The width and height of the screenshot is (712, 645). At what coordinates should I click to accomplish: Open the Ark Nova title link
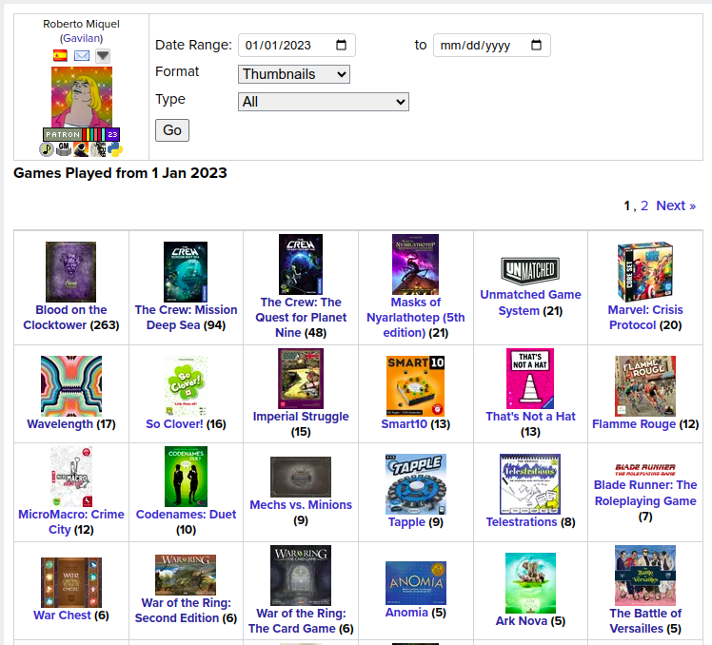[x=522, y=621]
